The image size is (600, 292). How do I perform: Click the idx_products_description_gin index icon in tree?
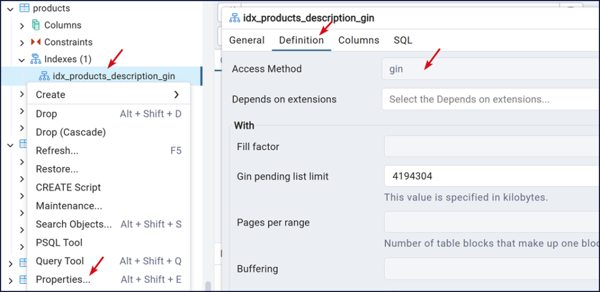tap(44, 76)
